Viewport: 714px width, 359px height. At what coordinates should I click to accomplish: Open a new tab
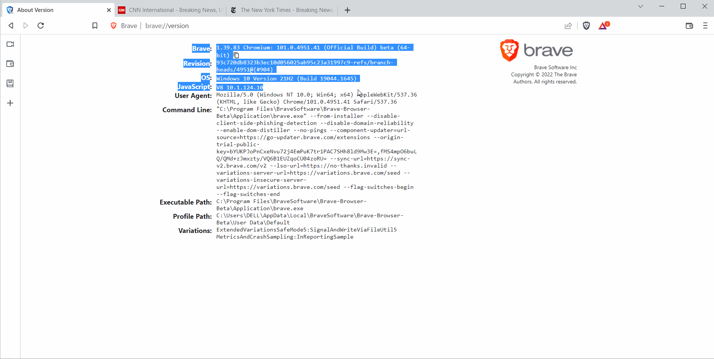pyautogui.click(x=347, y=10)
